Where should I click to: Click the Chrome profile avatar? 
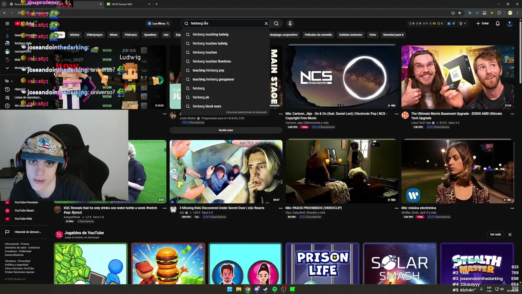point(510,13)
